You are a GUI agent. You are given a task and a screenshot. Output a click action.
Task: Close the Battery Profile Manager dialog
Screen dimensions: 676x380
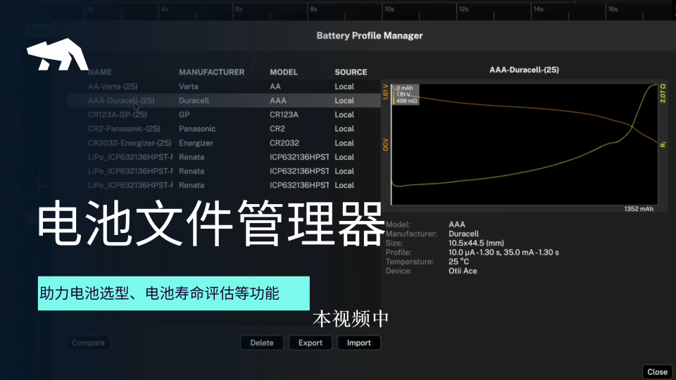[657, 372]
